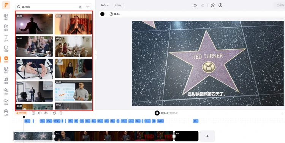Select scene 02 TED speaker clip
The width and height of the screenshot is (285, 143).
click(114, 136)
